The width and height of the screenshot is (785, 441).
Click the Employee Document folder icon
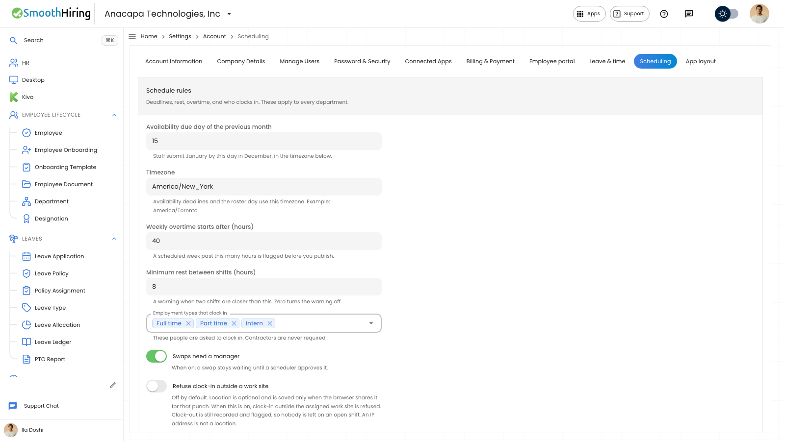[x=26, y=184]
